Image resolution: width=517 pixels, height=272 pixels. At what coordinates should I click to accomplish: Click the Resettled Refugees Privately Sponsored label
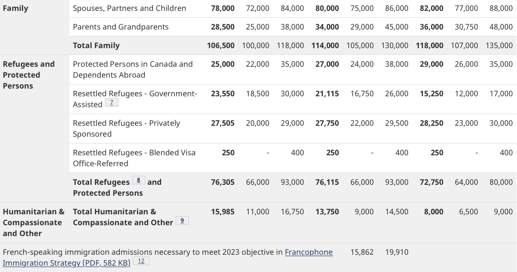click(126, 129)
